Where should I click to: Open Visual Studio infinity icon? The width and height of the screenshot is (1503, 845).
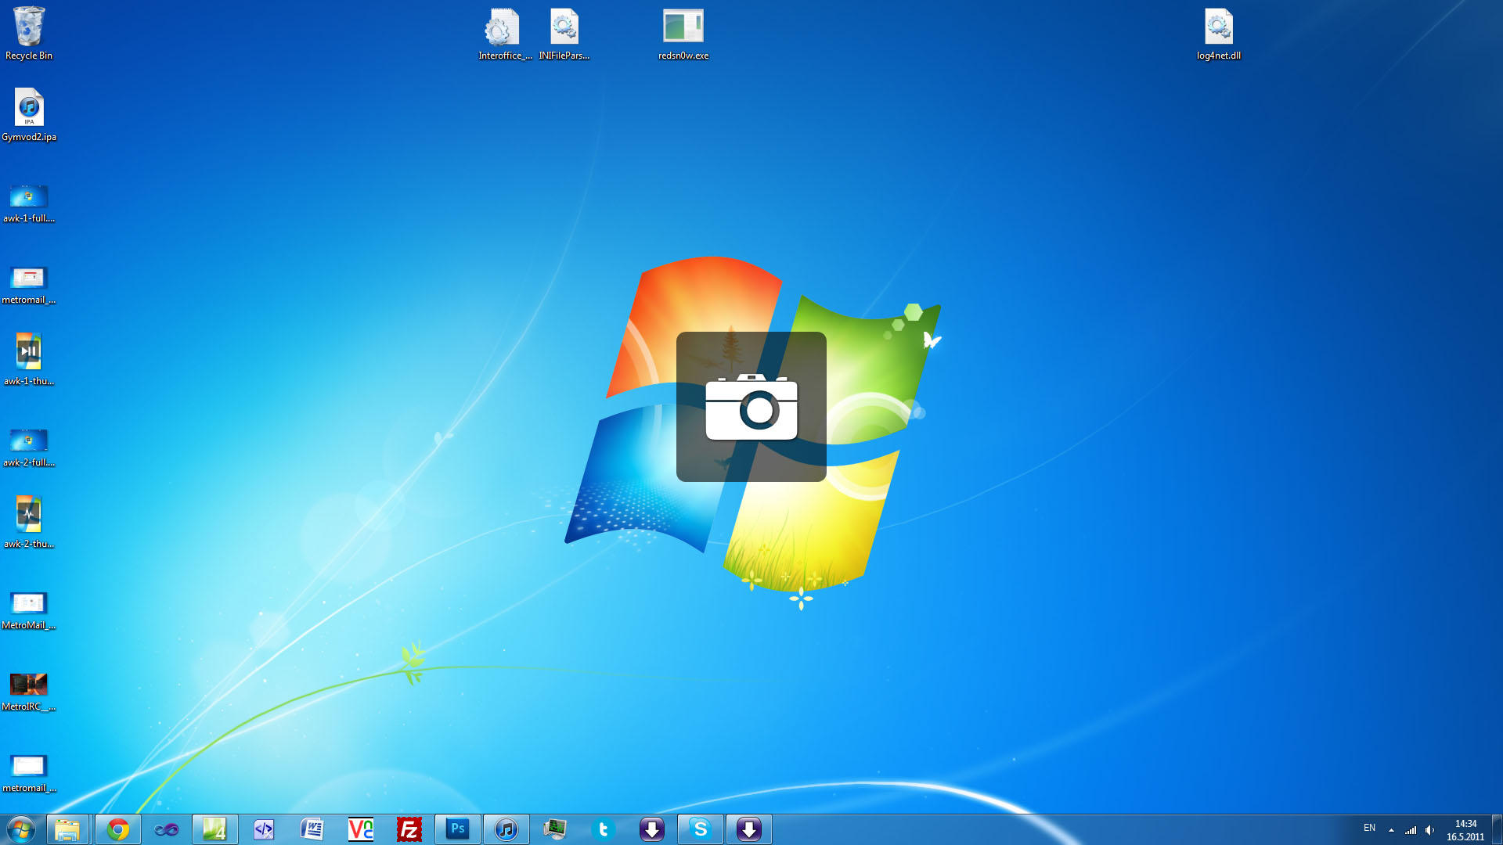point(167,829)
